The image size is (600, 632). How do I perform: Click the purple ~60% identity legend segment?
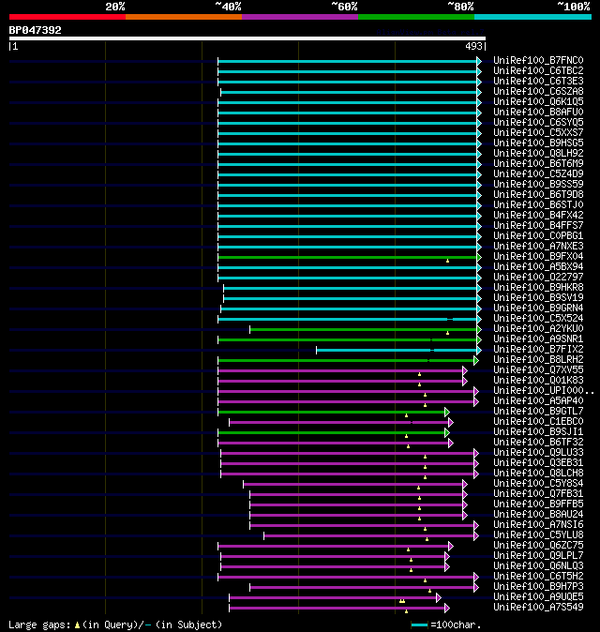(300, 17)
